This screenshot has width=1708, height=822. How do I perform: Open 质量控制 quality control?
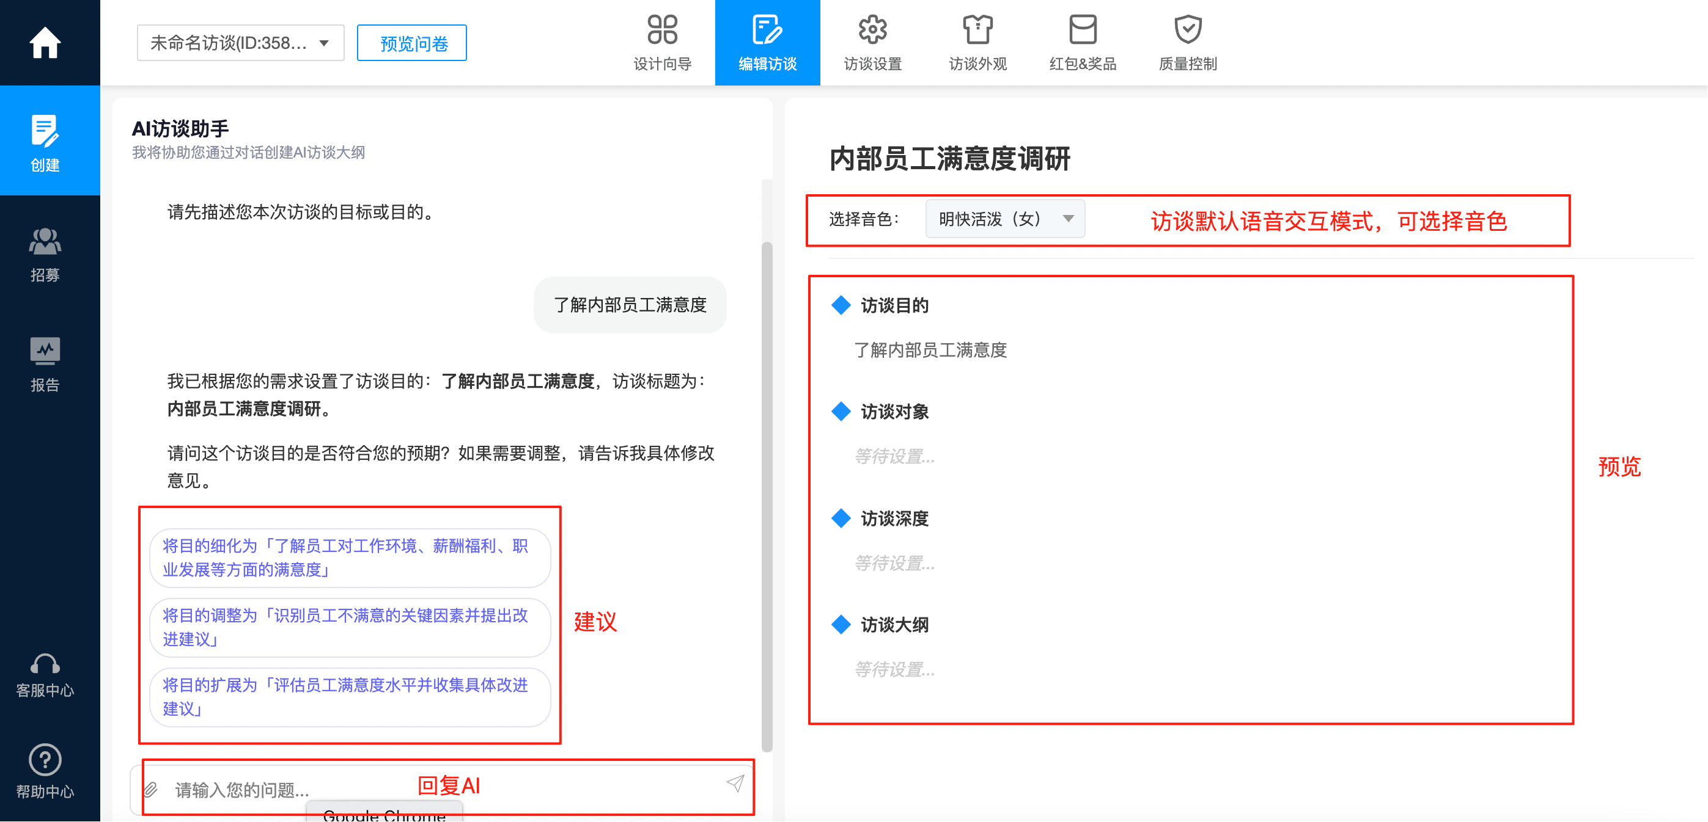pyautogui.click(x=1187, y=41)
